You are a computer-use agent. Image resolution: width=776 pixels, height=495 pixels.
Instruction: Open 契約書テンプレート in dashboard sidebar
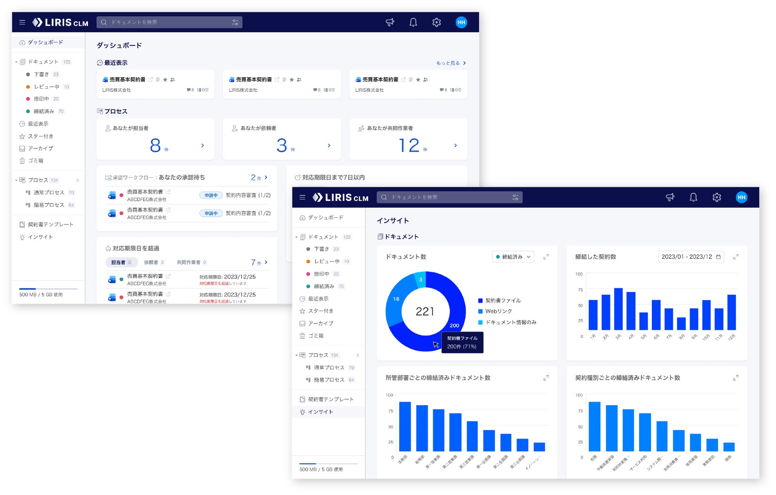(x=50, y=225)
